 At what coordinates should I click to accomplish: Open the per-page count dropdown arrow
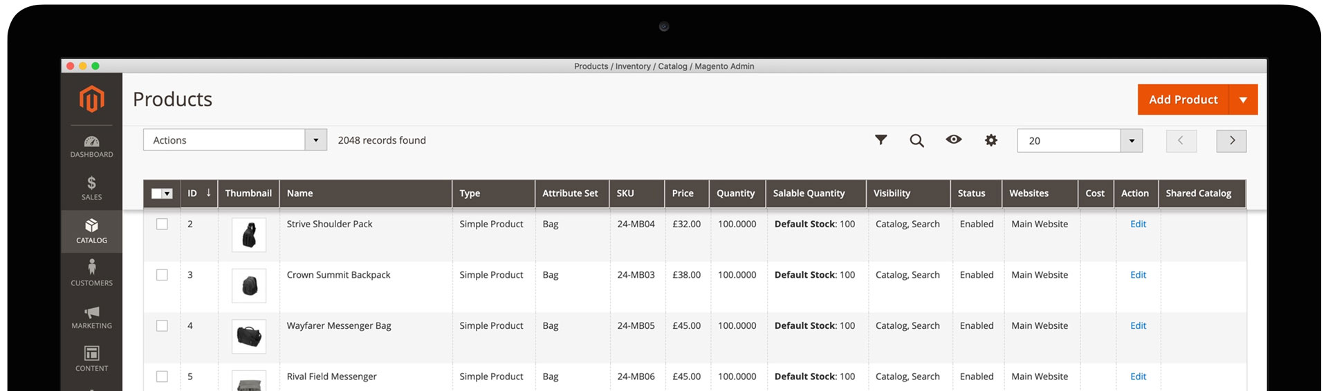1132,141
